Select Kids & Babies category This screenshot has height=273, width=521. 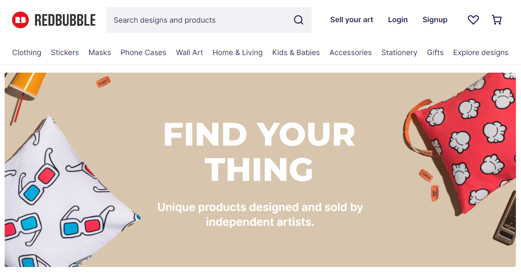(296, 53)
